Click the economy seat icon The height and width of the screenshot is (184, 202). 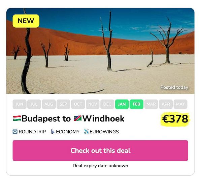pos(53,132)
